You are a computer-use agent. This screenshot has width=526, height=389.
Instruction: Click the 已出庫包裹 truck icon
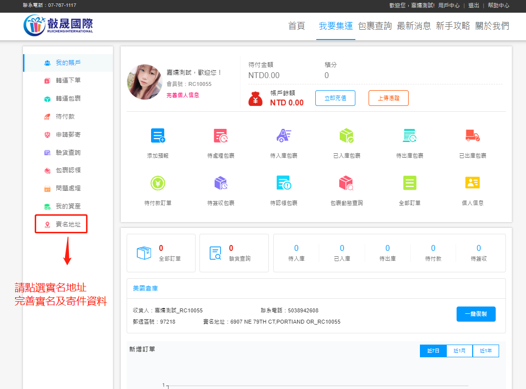[472, 136]
